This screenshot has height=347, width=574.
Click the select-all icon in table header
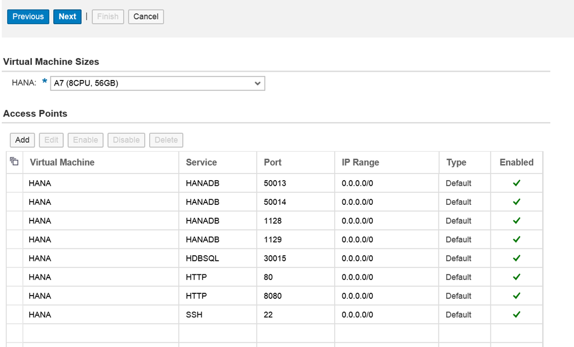point(15,162)
